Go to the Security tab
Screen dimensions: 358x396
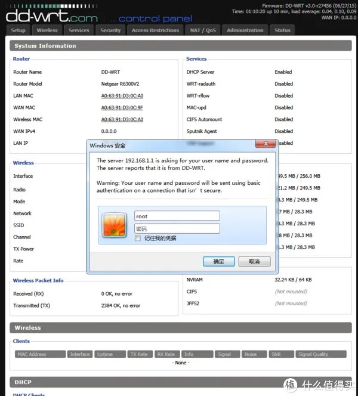[110, 30]
